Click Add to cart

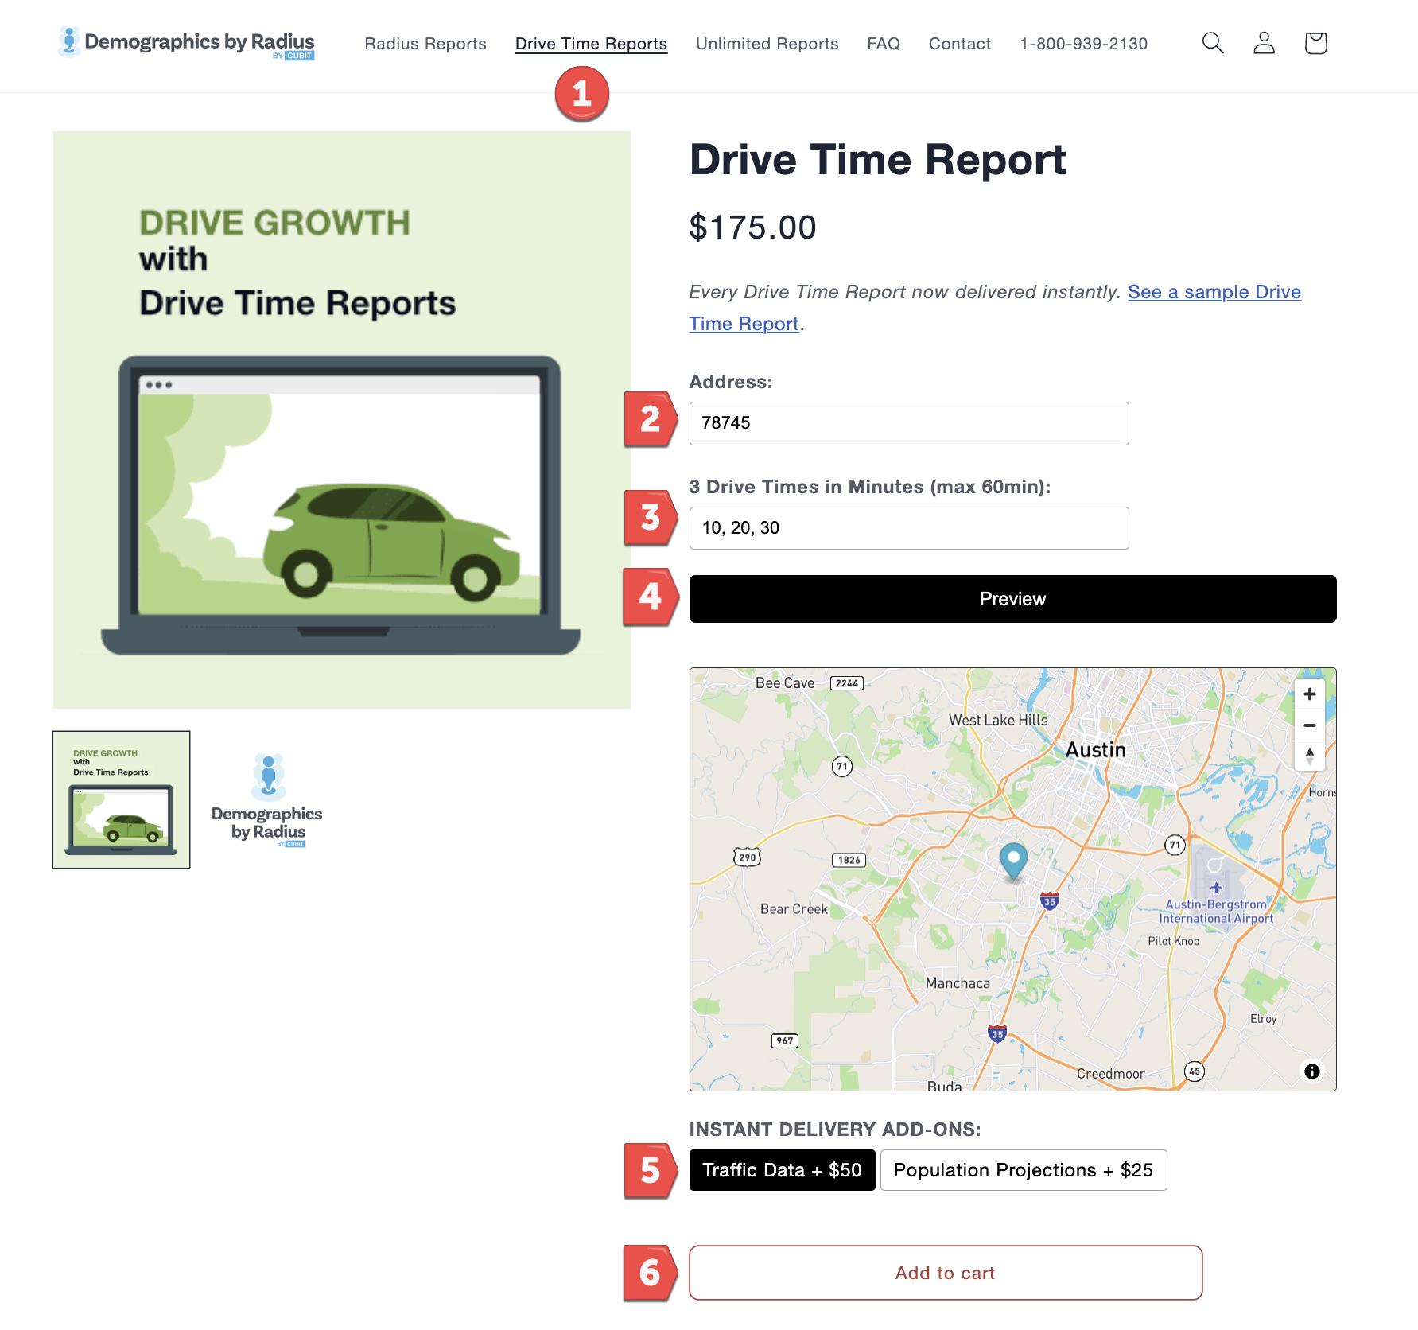click(946, 1273)
